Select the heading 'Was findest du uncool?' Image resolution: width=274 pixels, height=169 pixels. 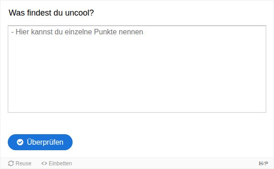tap(51, 13)
